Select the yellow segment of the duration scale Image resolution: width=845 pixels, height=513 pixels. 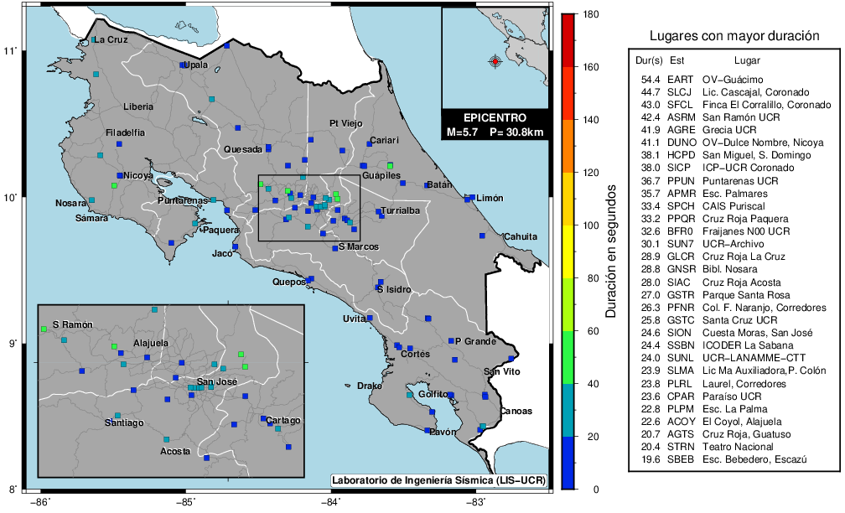coord(568,251)
